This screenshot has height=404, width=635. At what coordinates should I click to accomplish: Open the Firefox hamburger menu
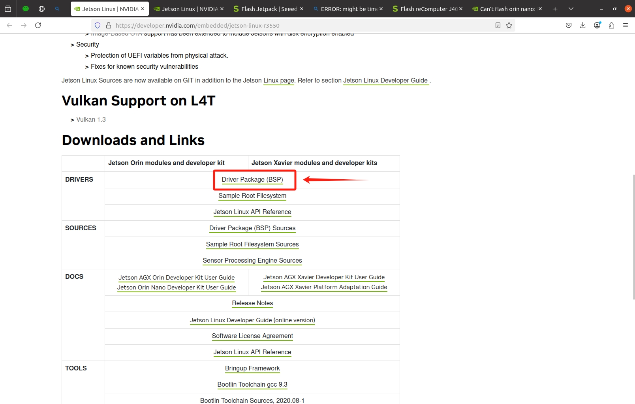626,25
